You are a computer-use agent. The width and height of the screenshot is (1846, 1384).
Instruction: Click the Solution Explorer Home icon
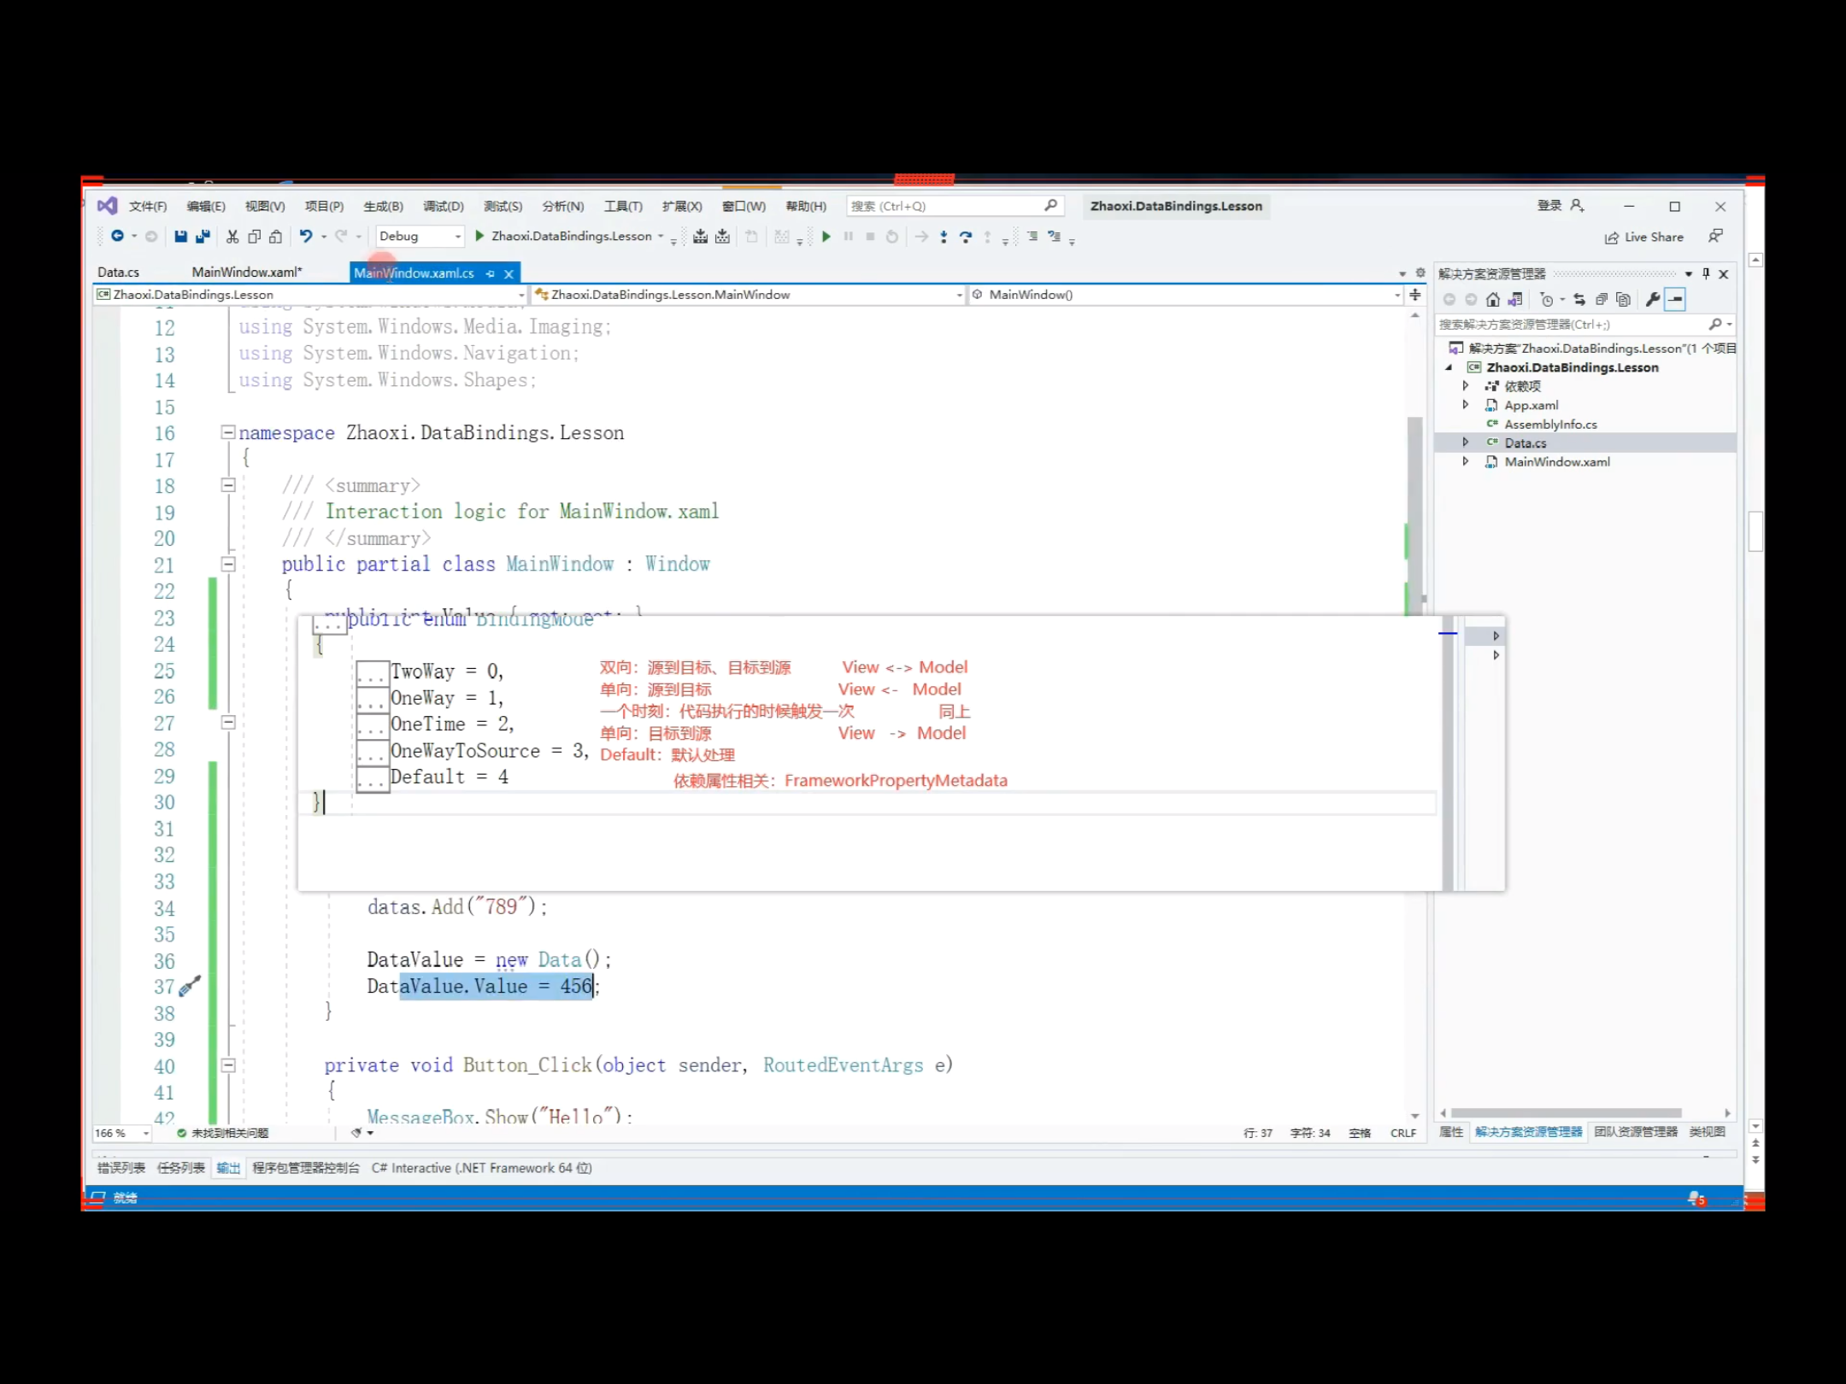[1492, 300]
